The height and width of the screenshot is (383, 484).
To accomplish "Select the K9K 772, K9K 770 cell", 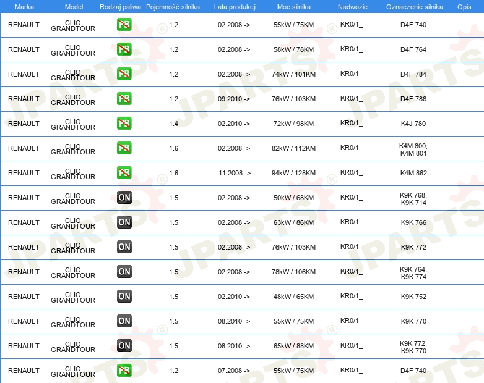I will pyautogui.click(x=413, y=347).
